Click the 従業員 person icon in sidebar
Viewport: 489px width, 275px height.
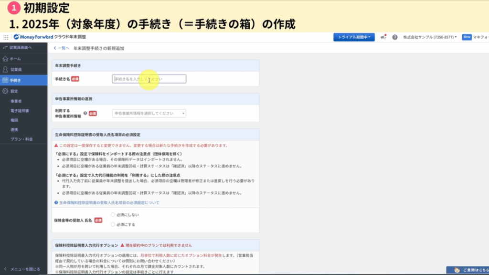pyautogui.click(x=5, y=70)
